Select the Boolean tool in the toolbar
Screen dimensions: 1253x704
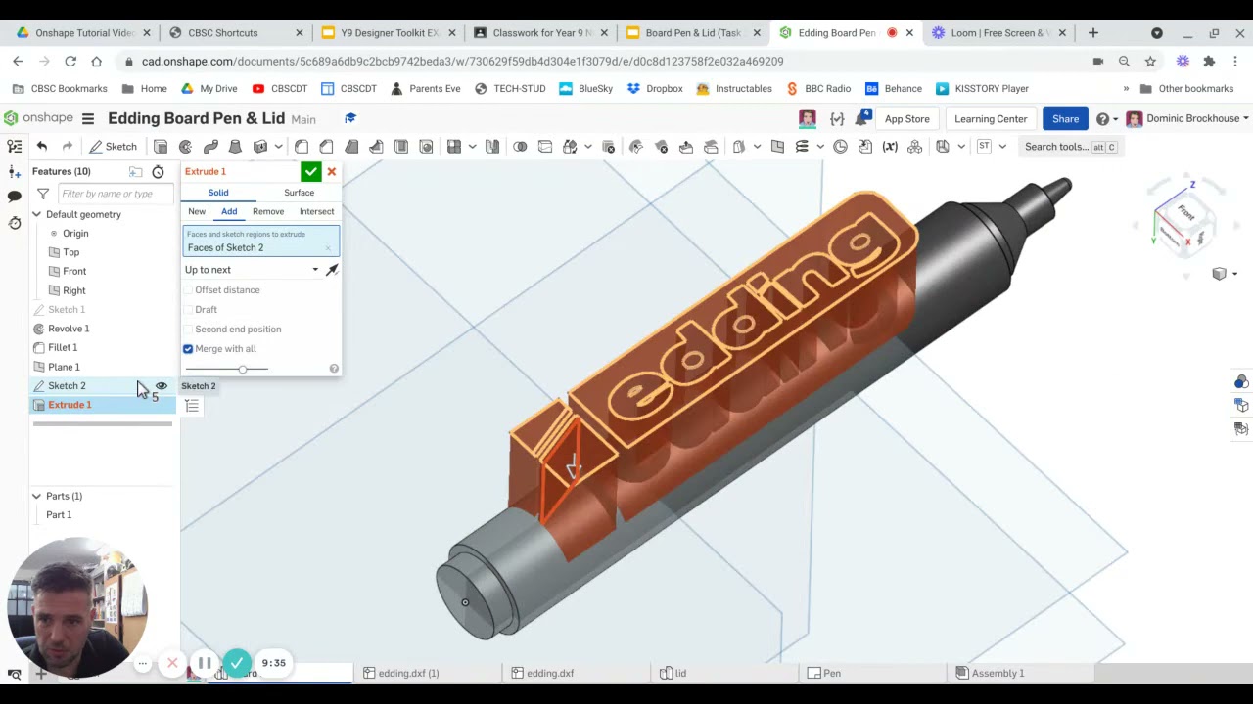[520, 147]
